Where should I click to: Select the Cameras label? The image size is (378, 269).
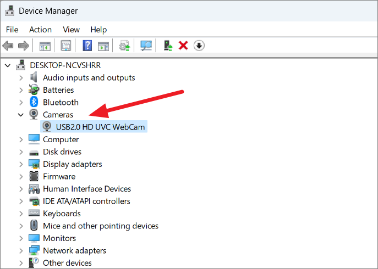[58, 115]
